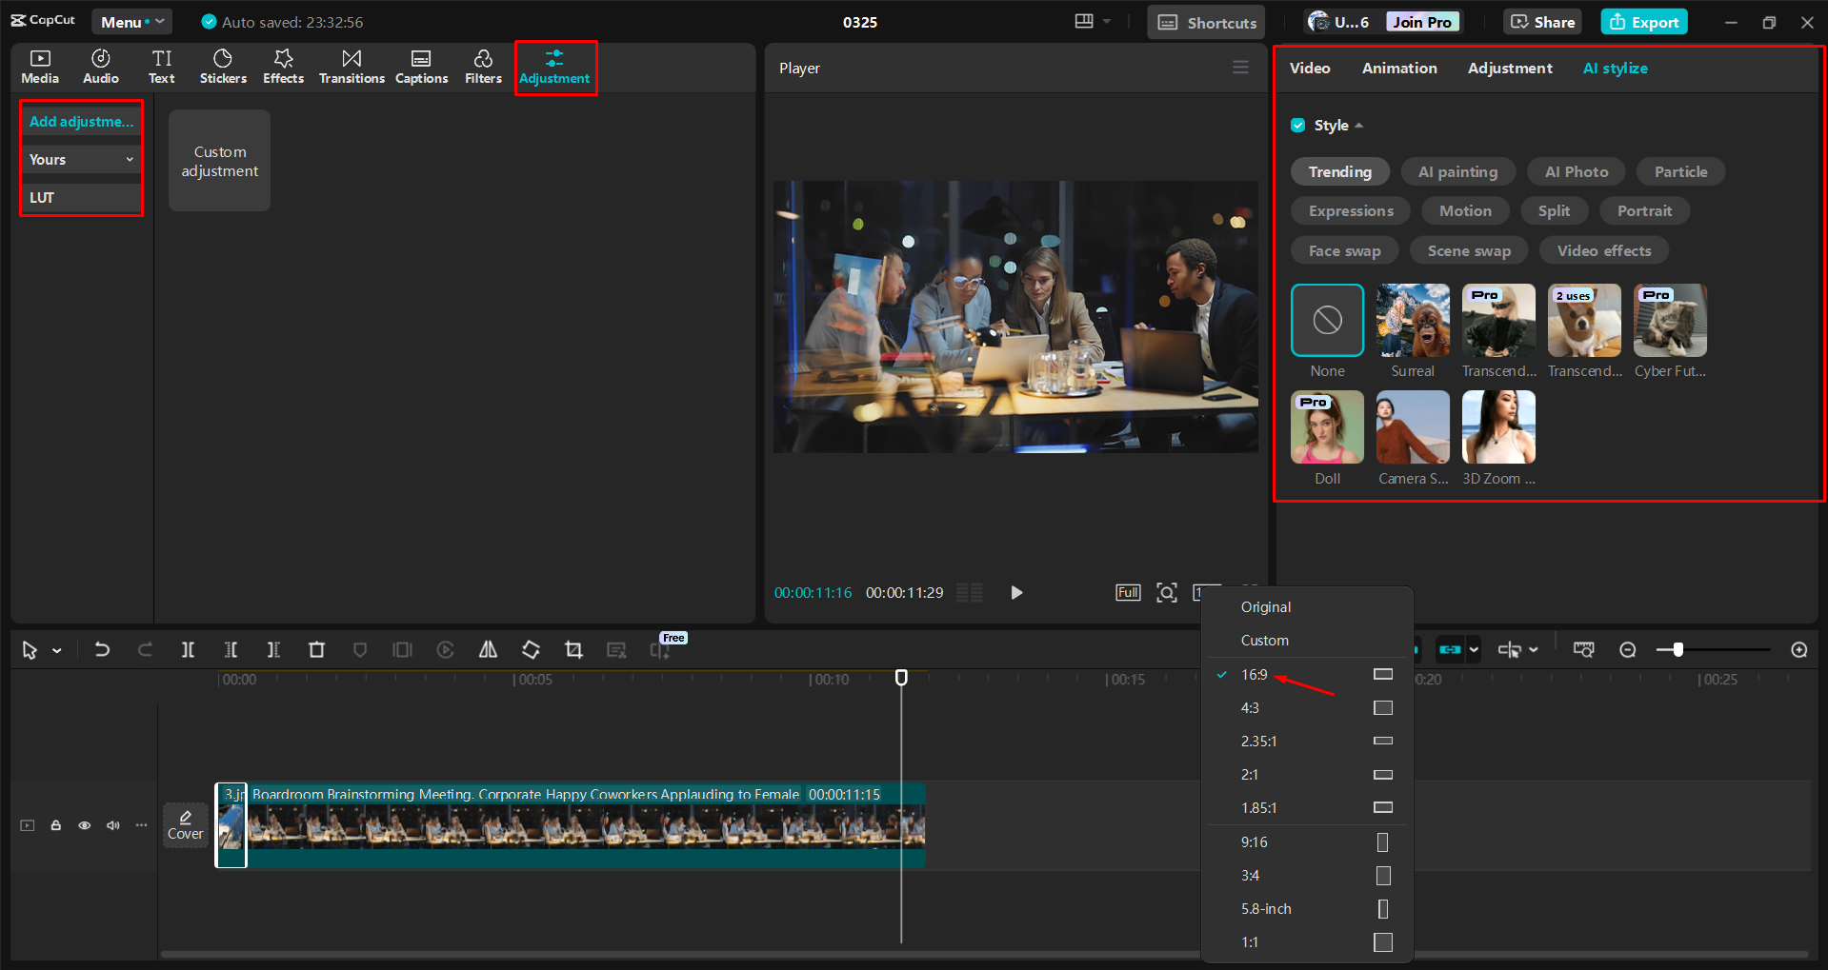Select the Crop tool in the timeline toolbar
Image resolution: width=1828 pixels, height=970 pixels.
pos(573,649)
